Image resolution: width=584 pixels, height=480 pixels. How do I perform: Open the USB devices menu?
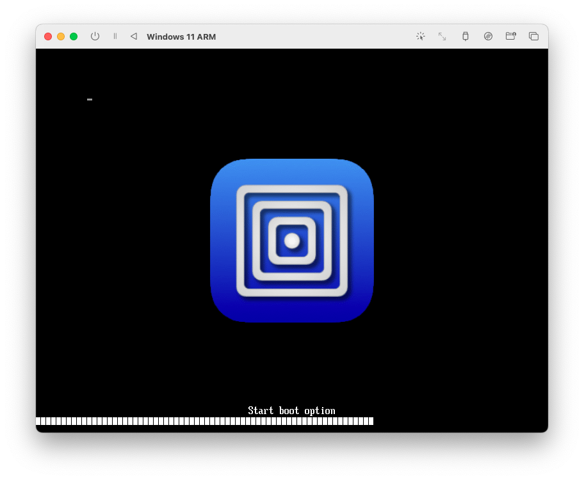pos(465,36)
